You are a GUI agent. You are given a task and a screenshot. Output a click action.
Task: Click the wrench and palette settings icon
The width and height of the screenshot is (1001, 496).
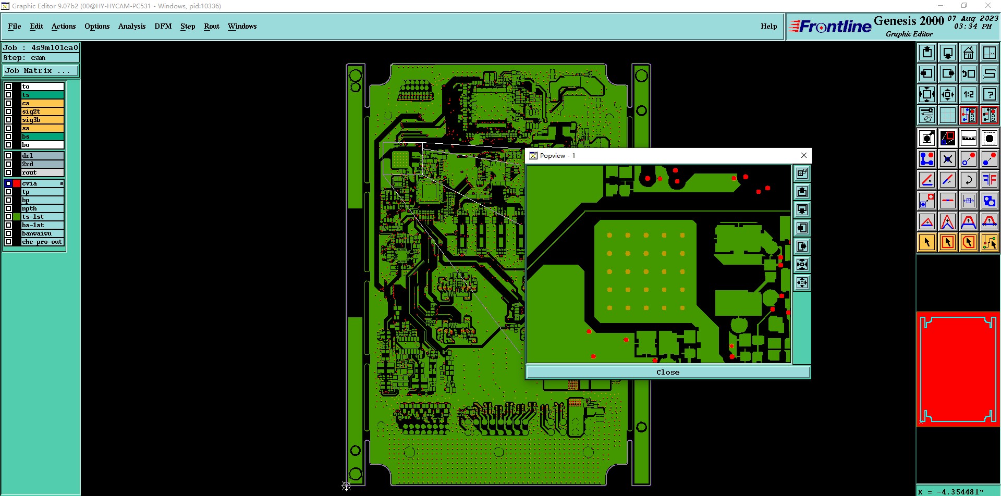926,115
